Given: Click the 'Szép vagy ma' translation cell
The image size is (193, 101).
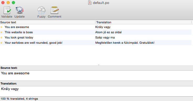Looking at the screenshot, I should tap(105, 37).
